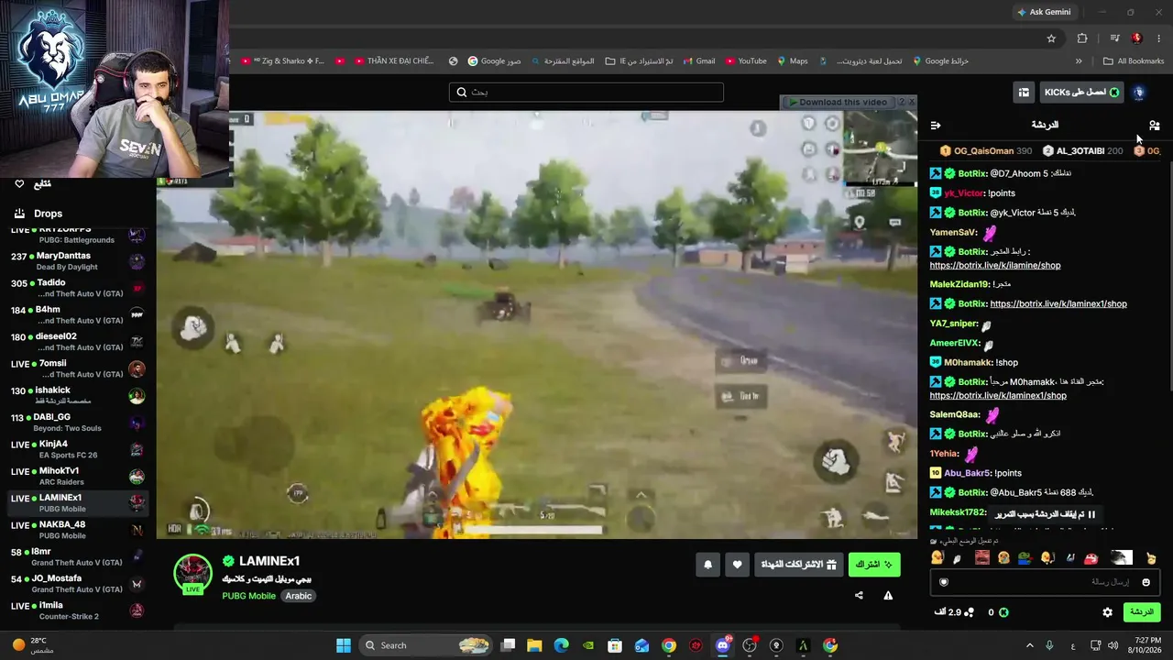
Task: Open the Windows Start menu
Action: (x=344, y=645)
